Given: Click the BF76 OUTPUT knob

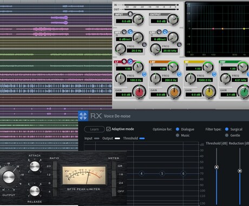Looking at the screenshot, I should point(9,177).
